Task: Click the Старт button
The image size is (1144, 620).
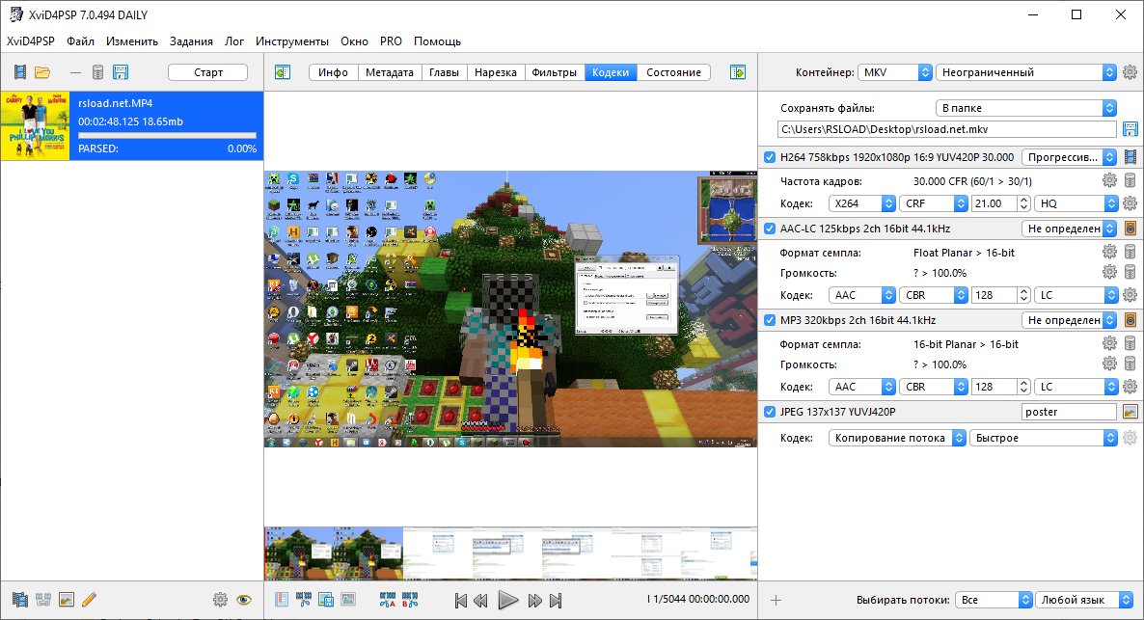Action: [x=208, y=72]
